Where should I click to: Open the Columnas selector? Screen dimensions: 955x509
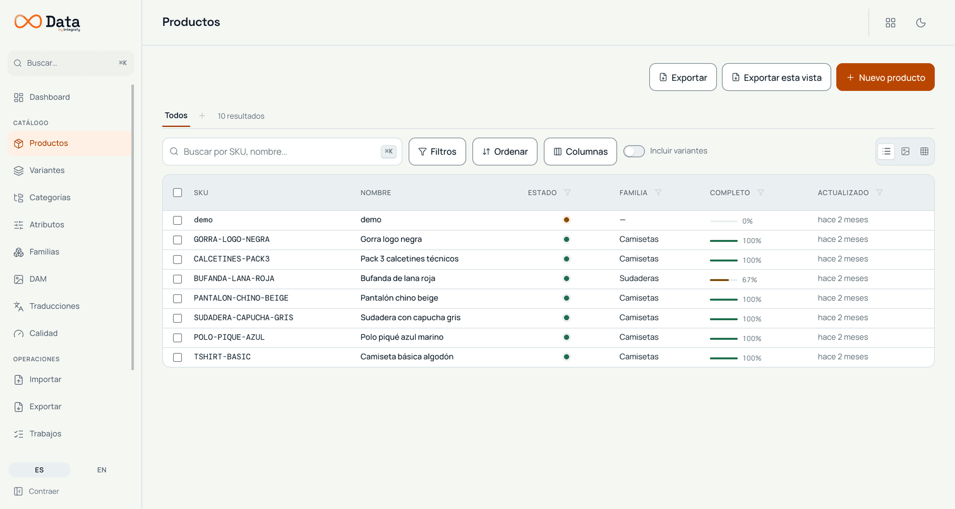point(580,152)
